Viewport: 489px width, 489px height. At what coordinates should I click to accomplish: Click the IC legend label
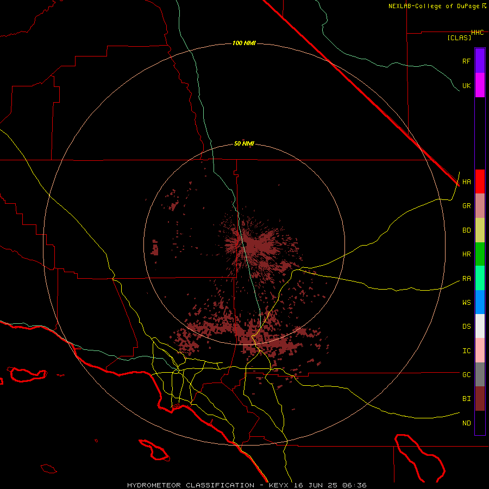click(x=466, y=351)
